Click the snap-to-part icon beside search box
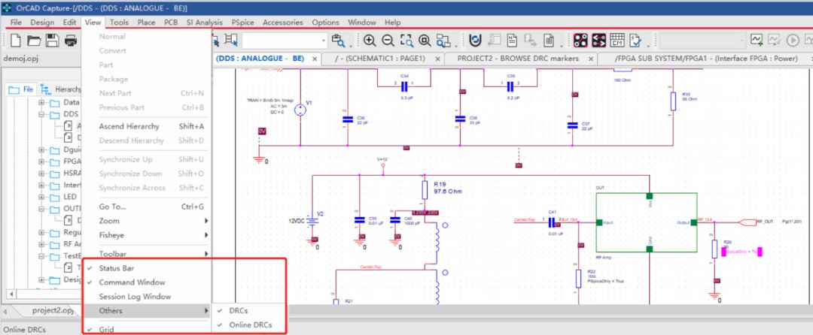The width and height of the screenshot is (813, 335). point(231,41)
